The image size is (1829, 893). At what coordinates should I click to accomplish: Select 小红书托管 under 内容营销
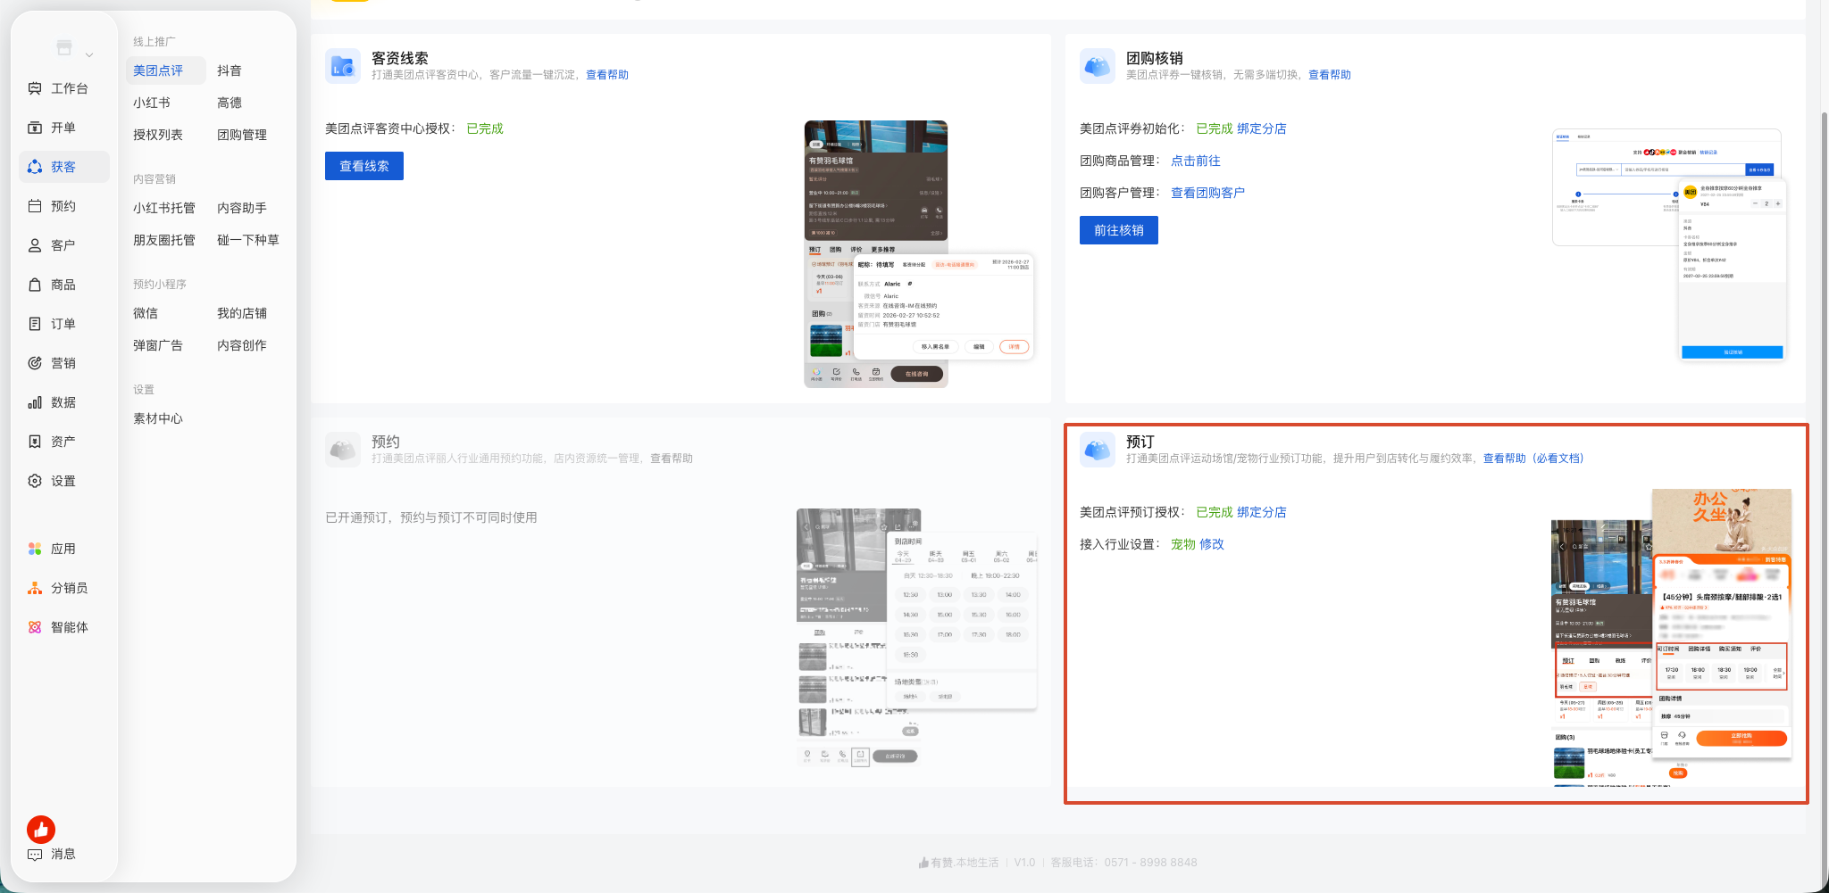click(x=164, y=208)
